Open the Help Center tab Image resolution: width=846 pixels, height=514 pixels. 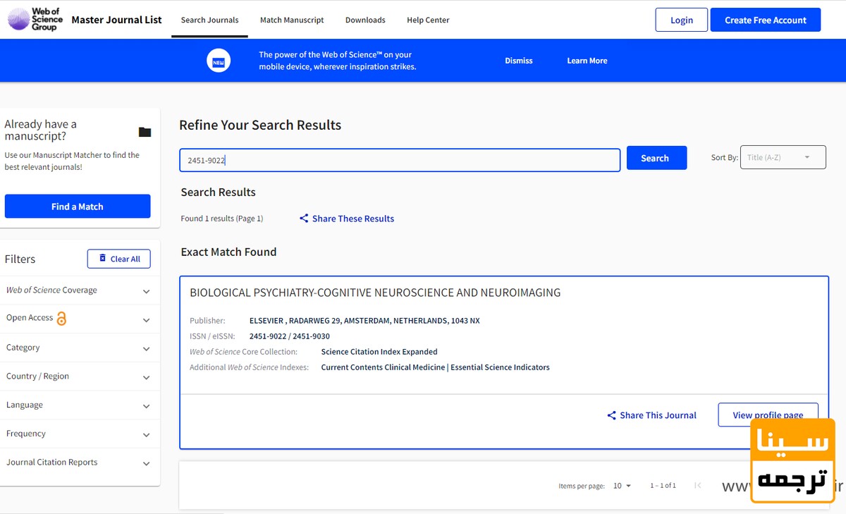click(x=428, y=20)
